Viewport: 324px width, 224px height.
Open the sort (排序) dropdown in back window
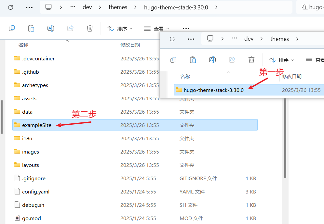click(120, 29)
